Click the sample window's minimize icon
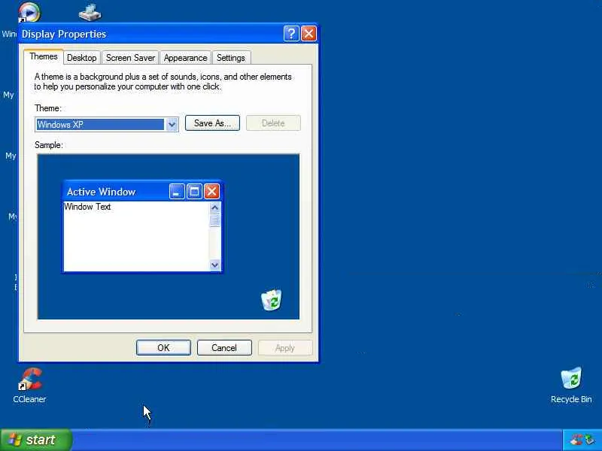This screenshot has width=602, height=451. click(x=177, y=192)
